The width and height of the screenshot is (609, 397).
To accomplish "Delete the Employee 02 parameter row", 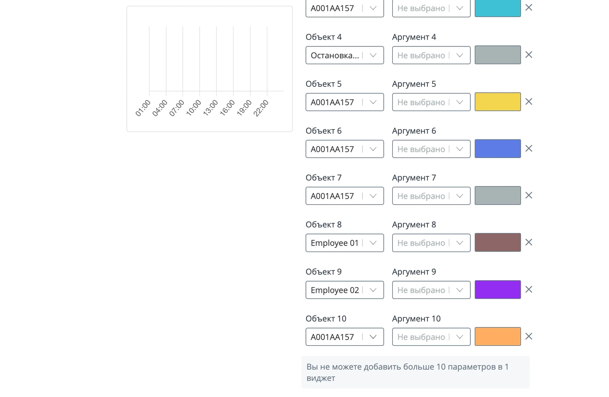I will (x=529, y=290).
